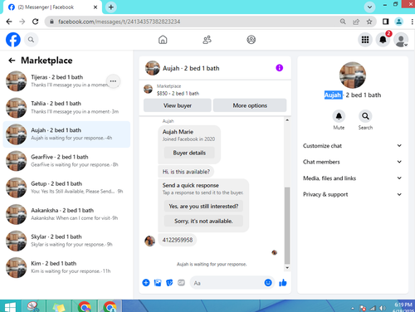
Task: Open the Getup - 2 bed 1 bath chat
Action: tap(66, 188)
